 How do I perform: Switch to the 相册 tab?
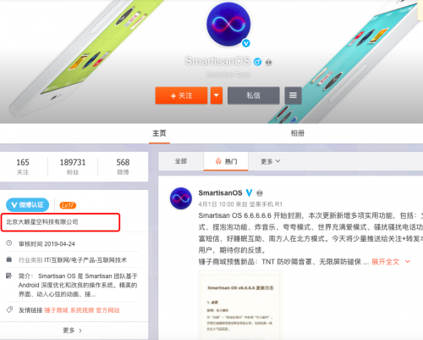(x=298, y=133)
